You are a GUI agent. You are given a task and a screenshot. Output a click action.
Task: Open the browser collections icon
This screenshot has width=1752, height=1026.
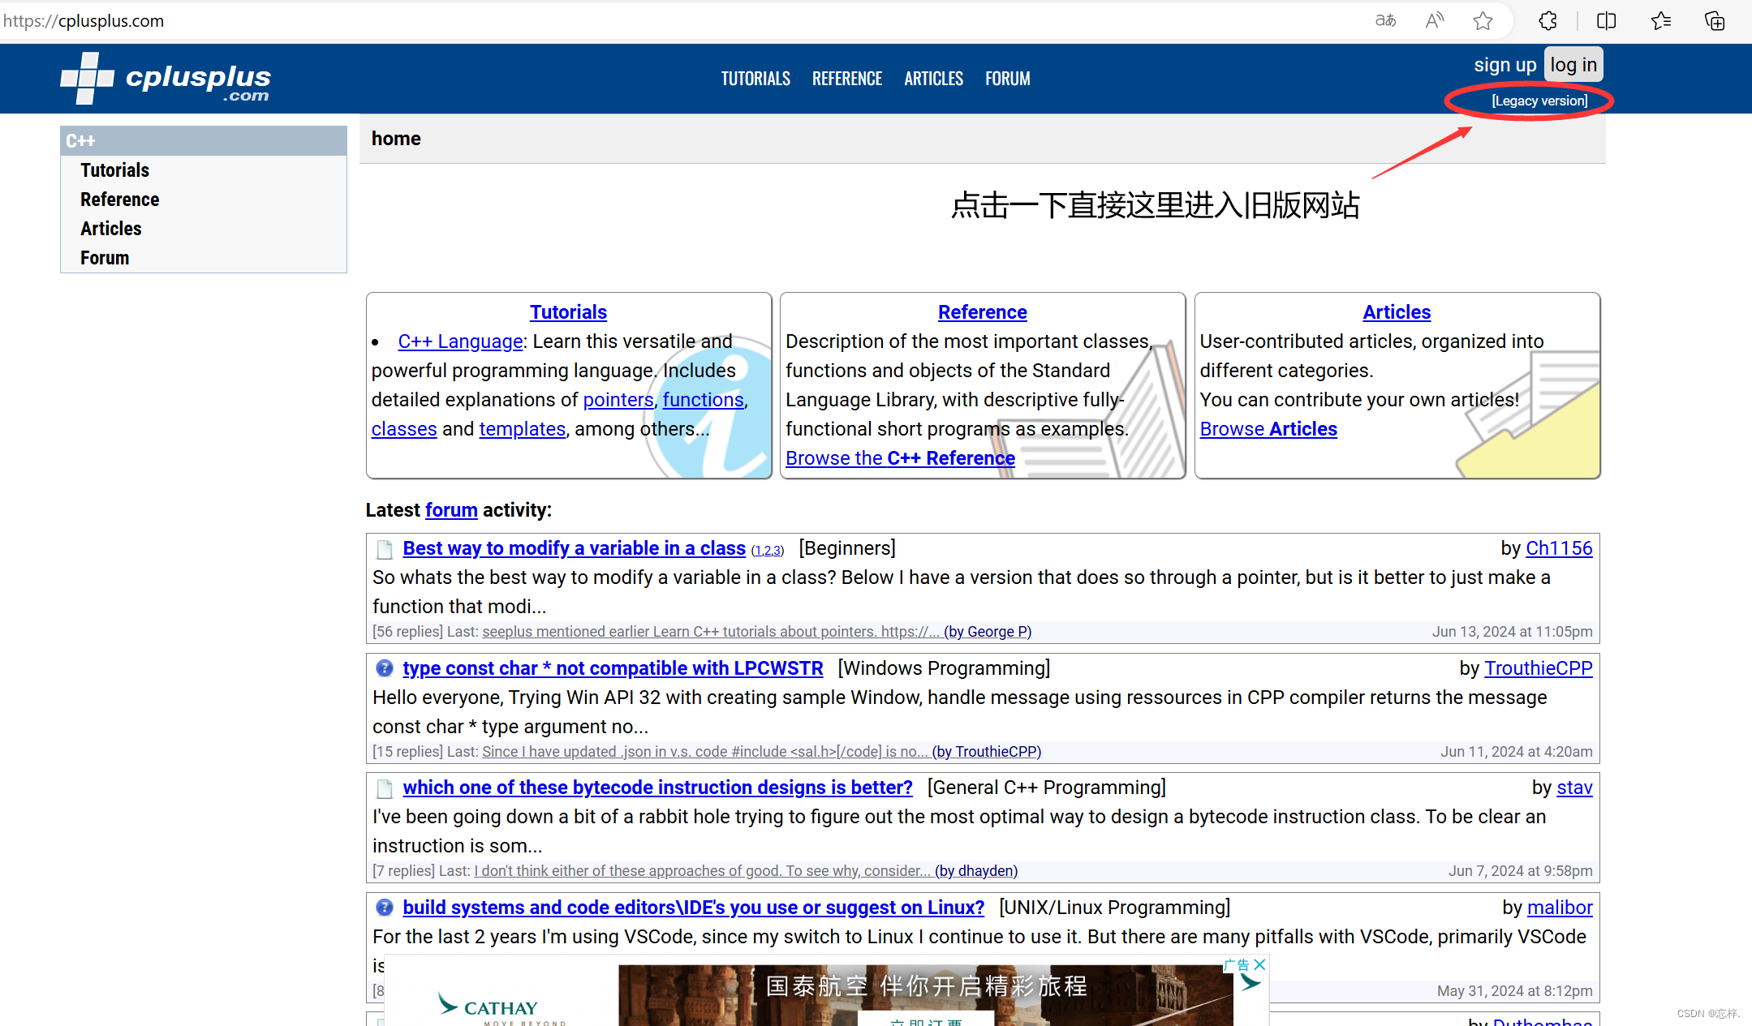1715,21
